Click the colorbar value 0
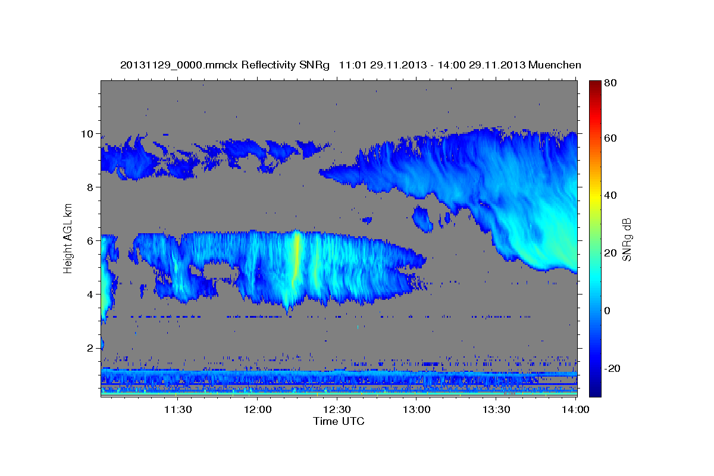This screenshot has height=476, width=714. (607, 311)
